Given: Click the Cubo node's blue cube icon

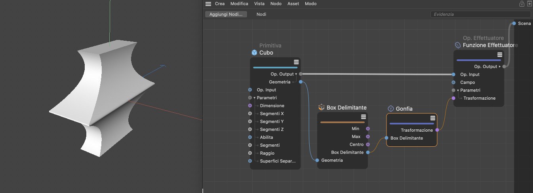Looking at the screenshot, I should coord(254,53).
